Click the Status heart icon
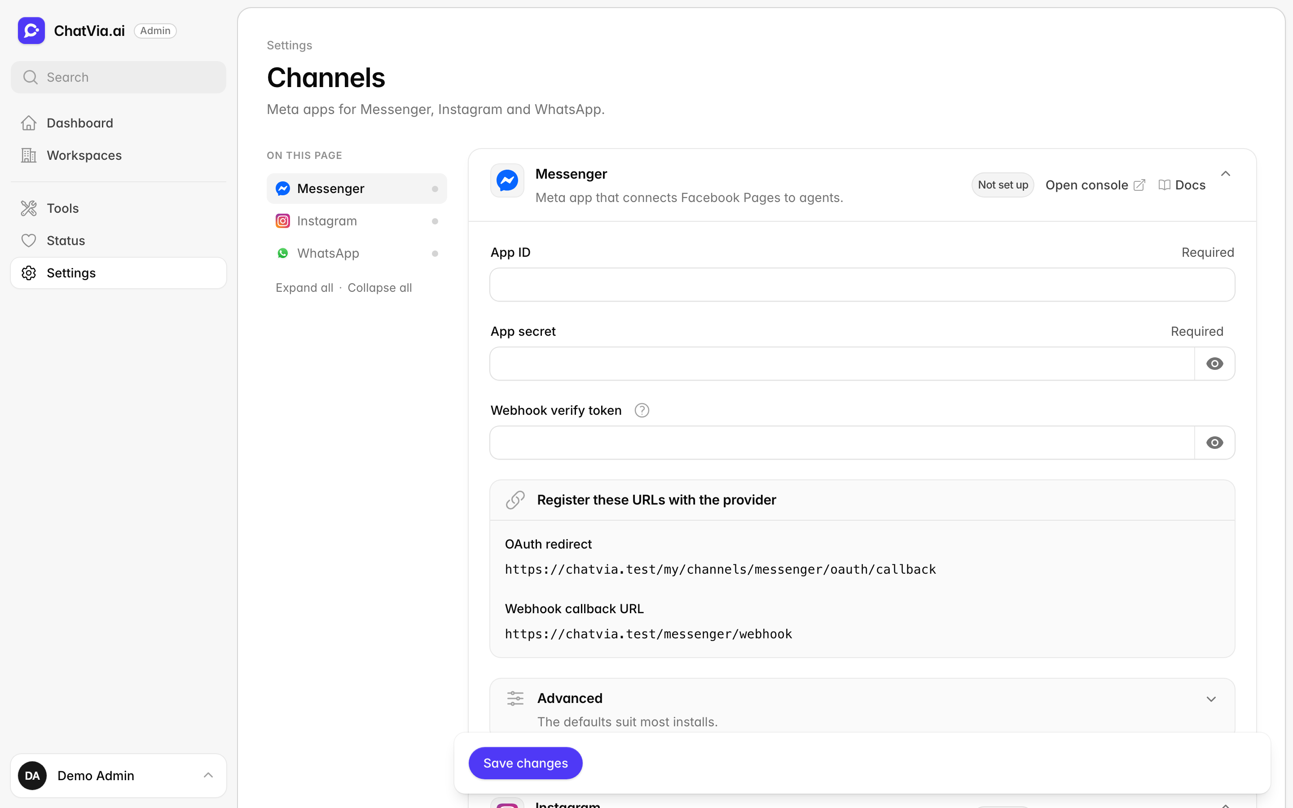1293x808 pixels. pos(29,241)
